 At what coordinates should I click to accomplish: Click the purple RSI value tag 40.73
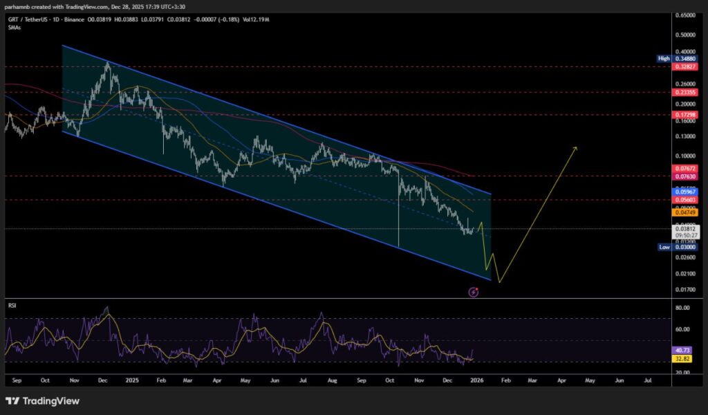point(683,351)
